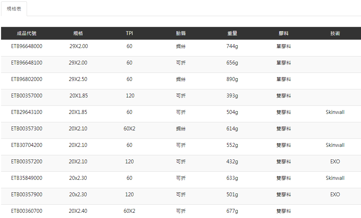
Task: Select product code ETB00357900
Action: (27, 195)
